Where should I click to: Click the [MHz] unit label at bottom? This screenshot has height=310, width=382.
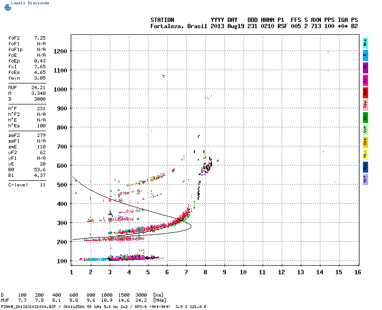tap(159, 300)
